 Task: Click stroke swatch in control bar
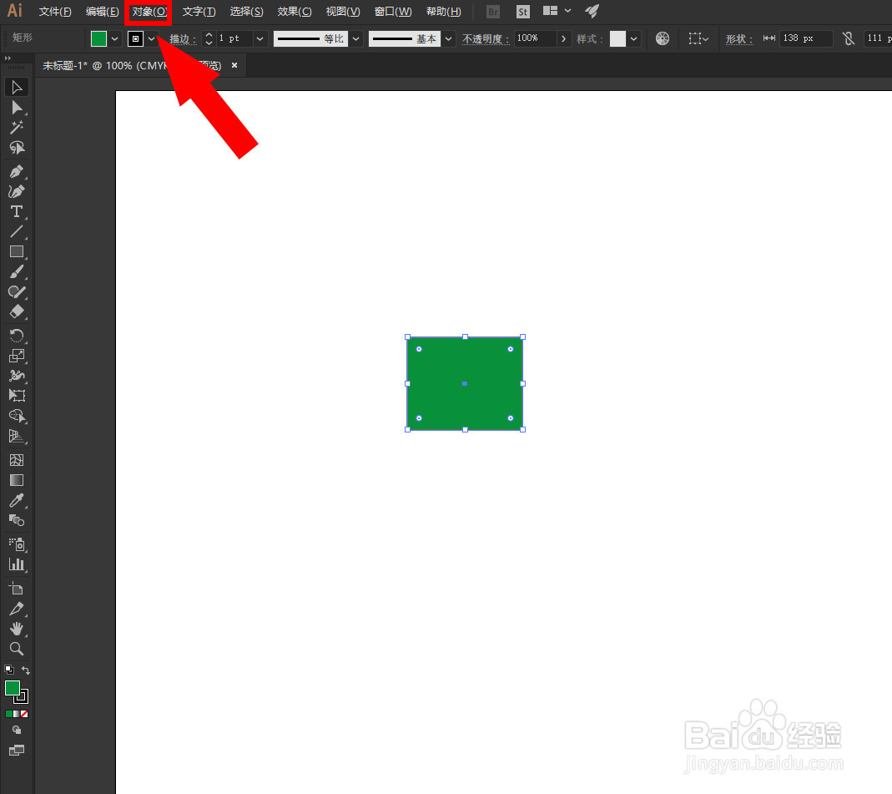coord(135,38)
